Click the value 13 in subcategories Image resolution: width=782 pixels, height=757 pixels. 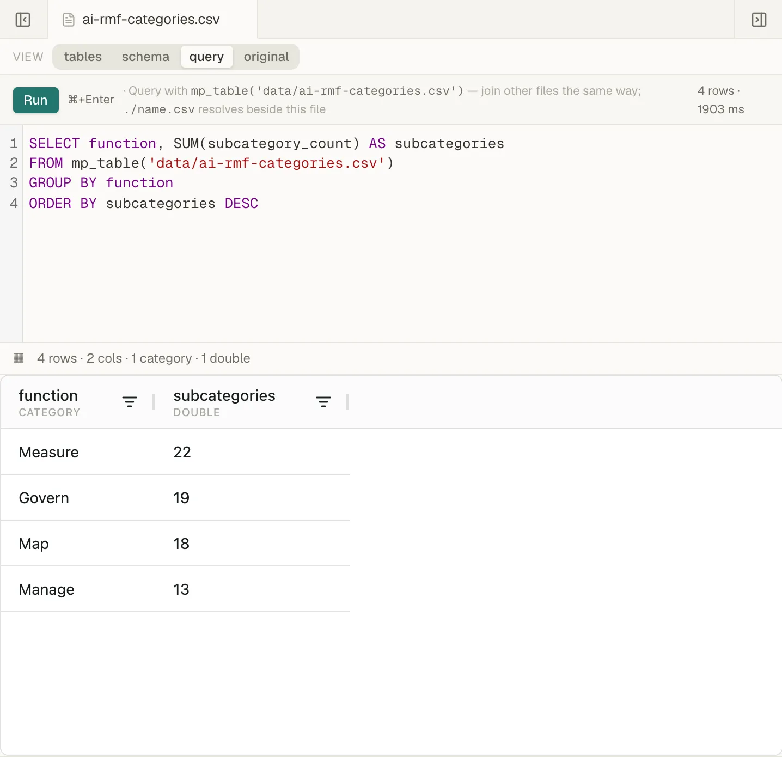coord(181,589)
